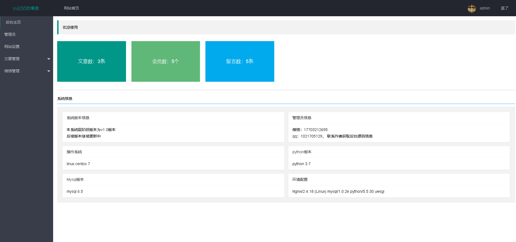Screen dimensions: 516x242
Task: Open the py记忆的博客 site logo
Action: [x=26, y=8]
